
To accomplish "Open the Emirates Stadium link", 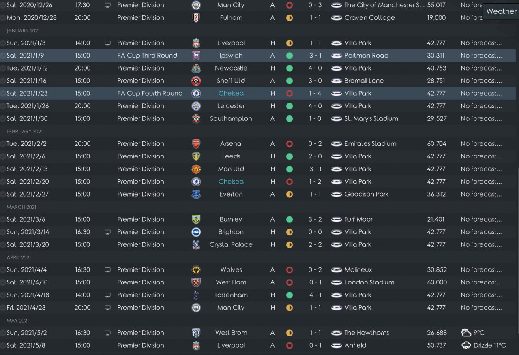I will click(x=370, y=144).
